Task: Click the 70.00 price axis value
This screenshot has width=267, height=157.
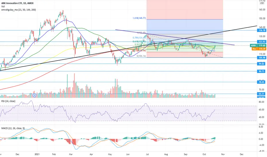Action: pos(262,90)
